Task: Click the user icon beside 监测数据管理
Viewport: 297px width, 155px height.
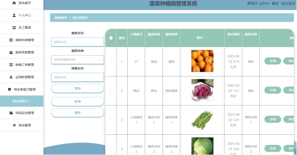Action: click(11, 77)
